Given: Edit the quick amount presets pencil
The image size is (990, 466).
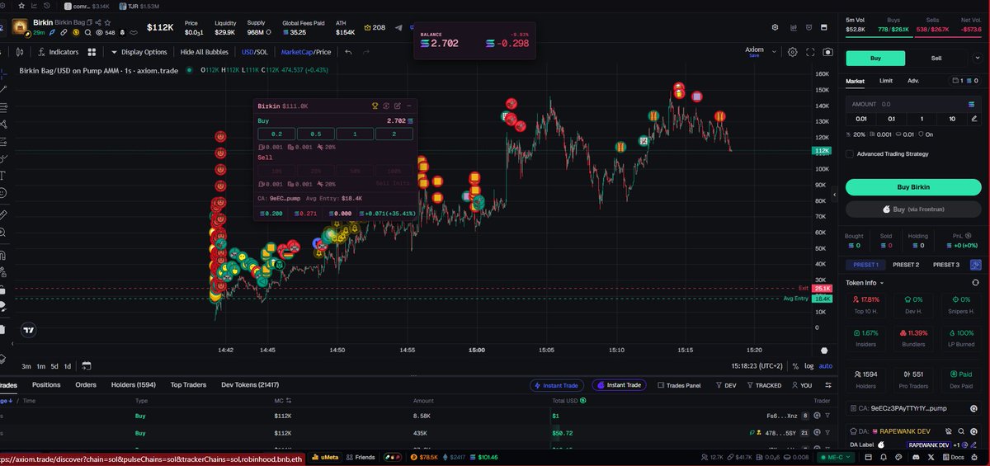Looking at the screenshot, I should click(973, 119).
